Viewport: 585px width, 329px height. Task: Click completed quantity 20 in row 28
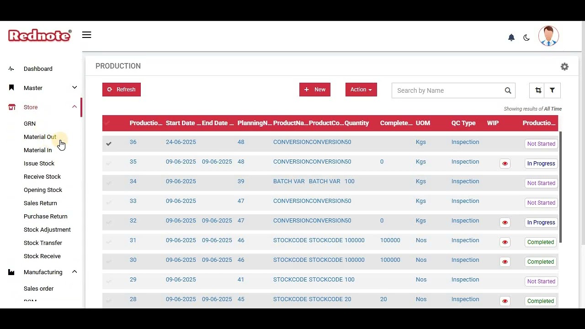coord(383,299)
